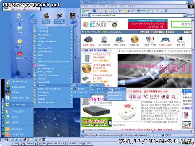Click the red shutdown icon in Start menu

7,134
